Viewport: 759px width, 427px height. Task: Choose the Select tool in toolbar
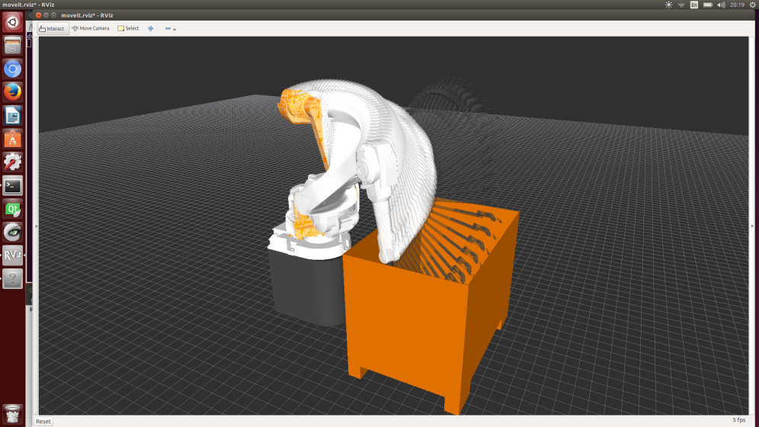point(128,29)
